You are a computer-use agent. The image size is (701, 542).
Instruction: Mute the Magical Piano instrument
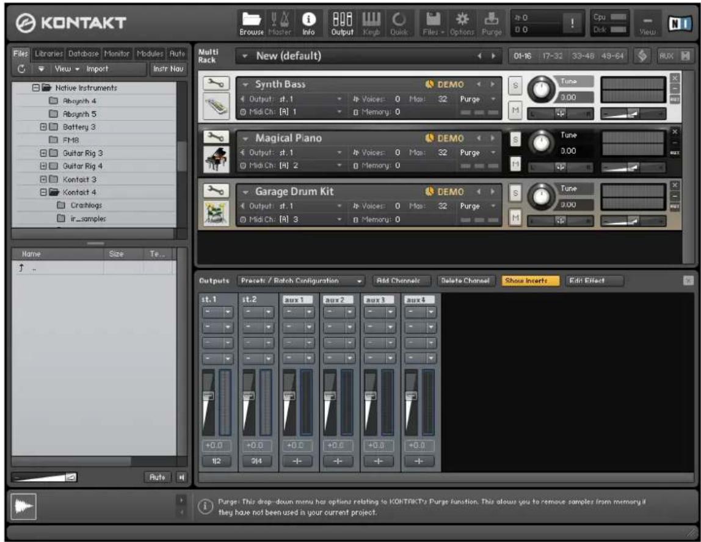tap(515, 164)
